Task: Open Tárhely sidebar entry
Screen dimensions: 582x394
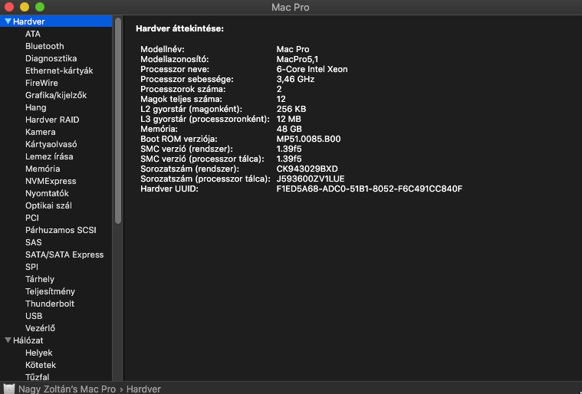Action: [x=40, y=278]
